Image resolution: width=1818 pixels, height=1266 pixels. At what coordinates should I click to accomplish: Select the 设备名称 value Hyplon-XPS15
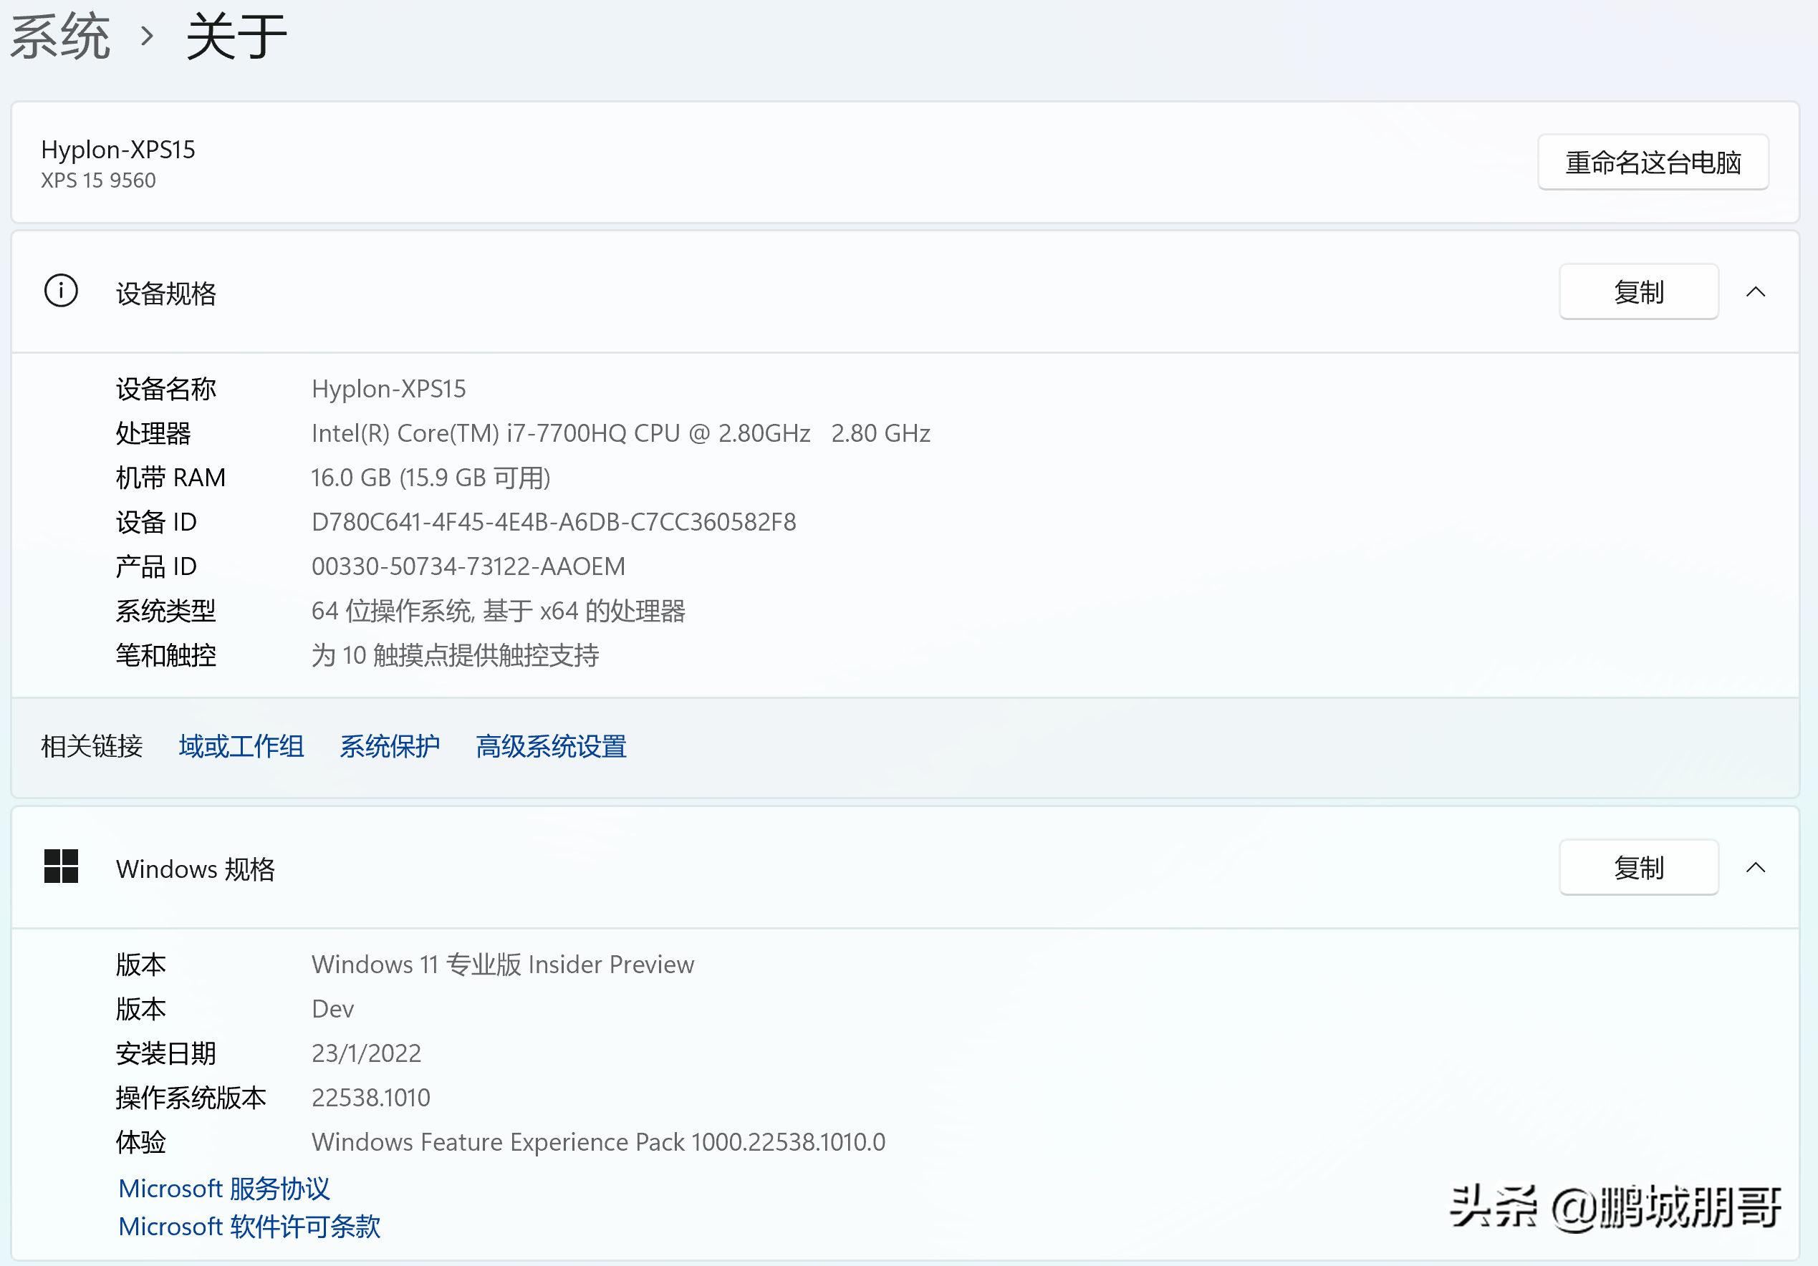[389, 389]
